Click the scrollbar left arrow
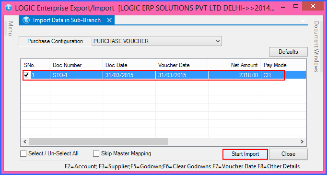Screen dimensions: 327x175 pos(25,141)
